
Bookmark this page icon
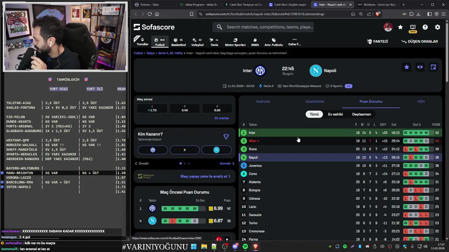191,14
